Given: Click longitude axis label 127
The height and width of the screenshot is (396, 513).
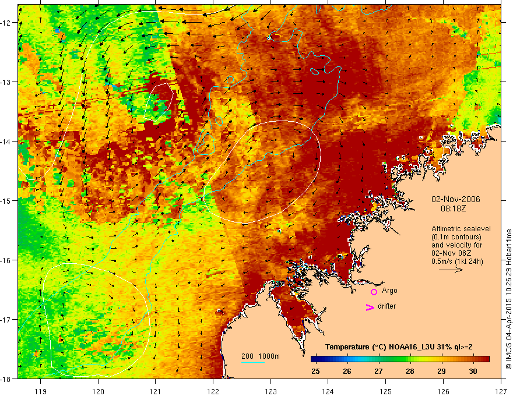Looking at the screenshot, I should (501, 391).
